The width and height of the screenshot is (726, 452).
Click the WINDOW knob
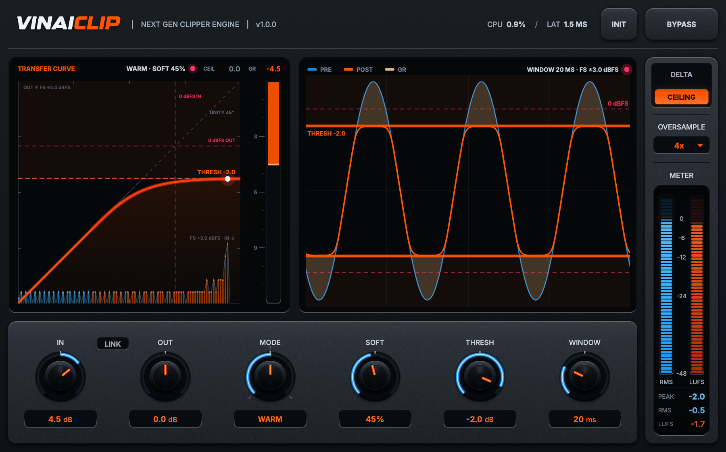pyautogui.click(x=585, y=377)
